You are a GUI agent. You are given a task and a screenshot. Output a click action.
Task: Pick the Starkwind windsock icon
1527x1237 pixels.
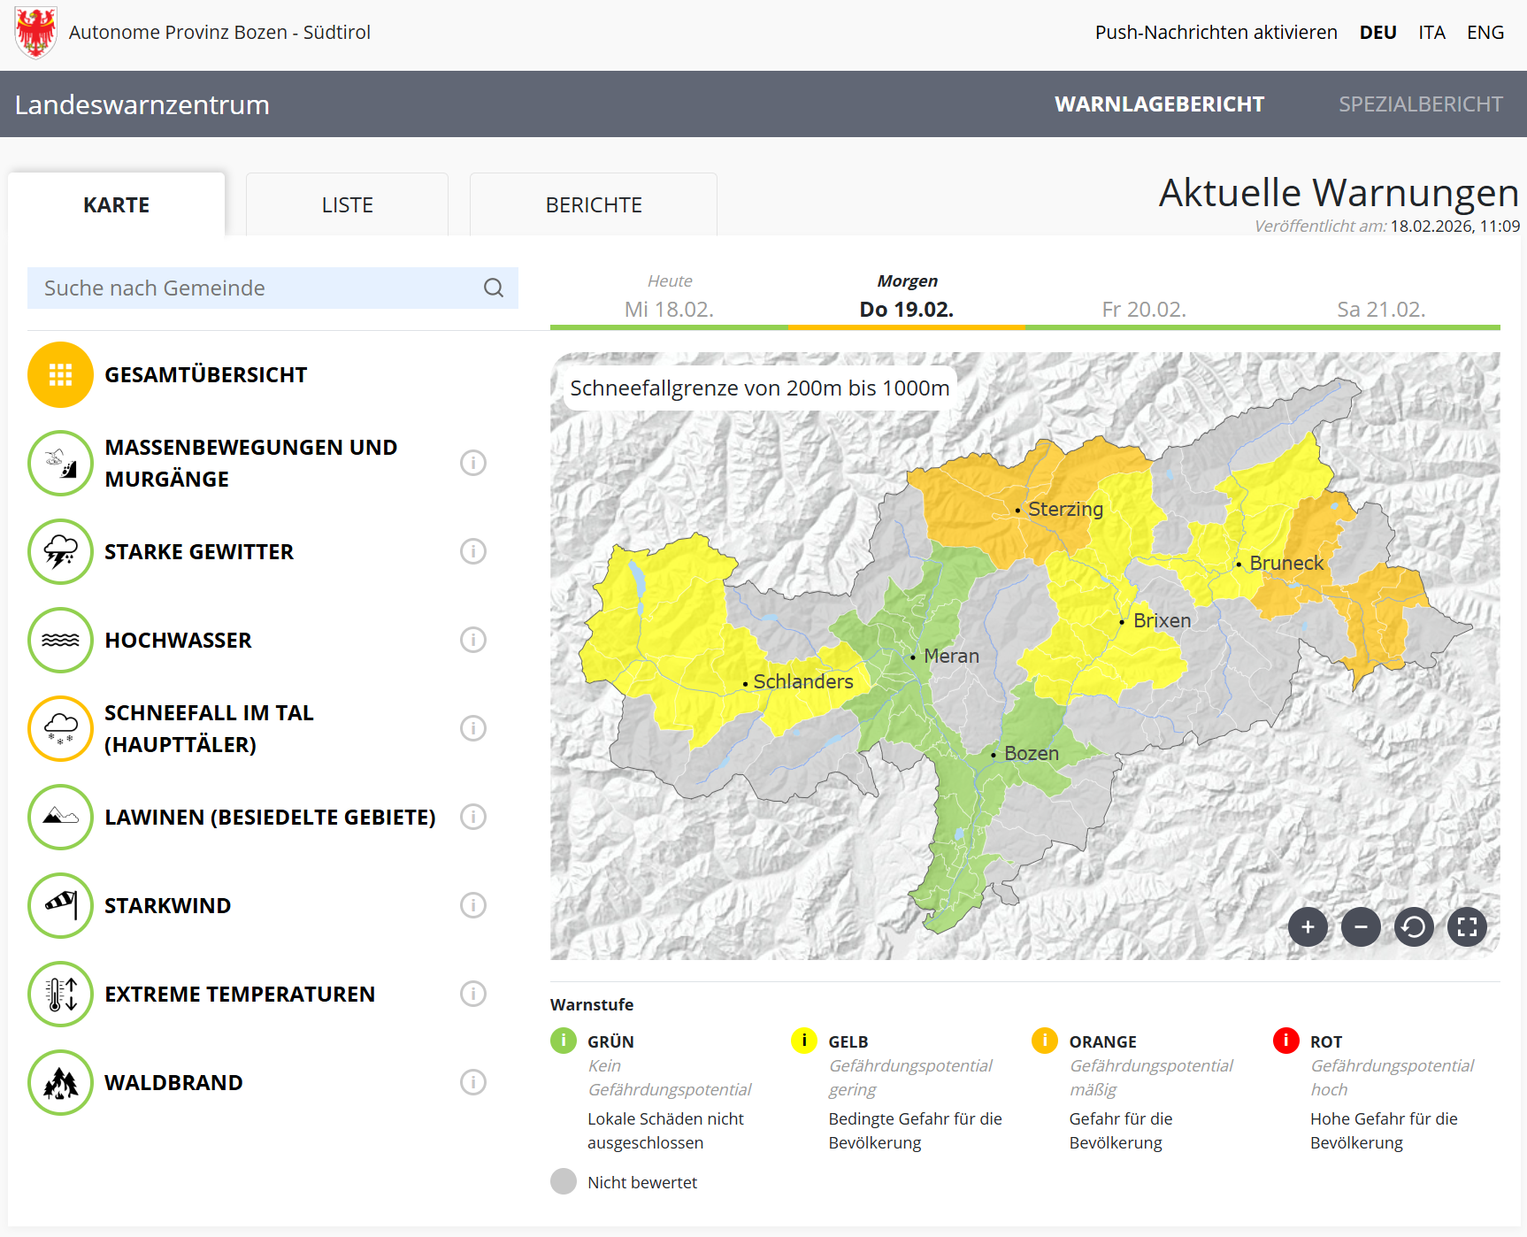tap(60, 906)
